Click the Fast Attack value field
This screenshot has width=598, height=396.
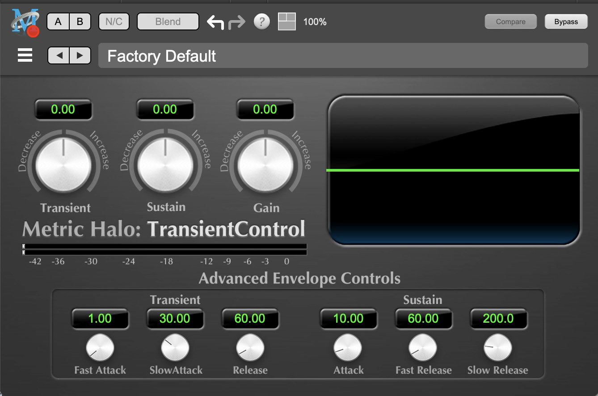click(x=100, y=319)
